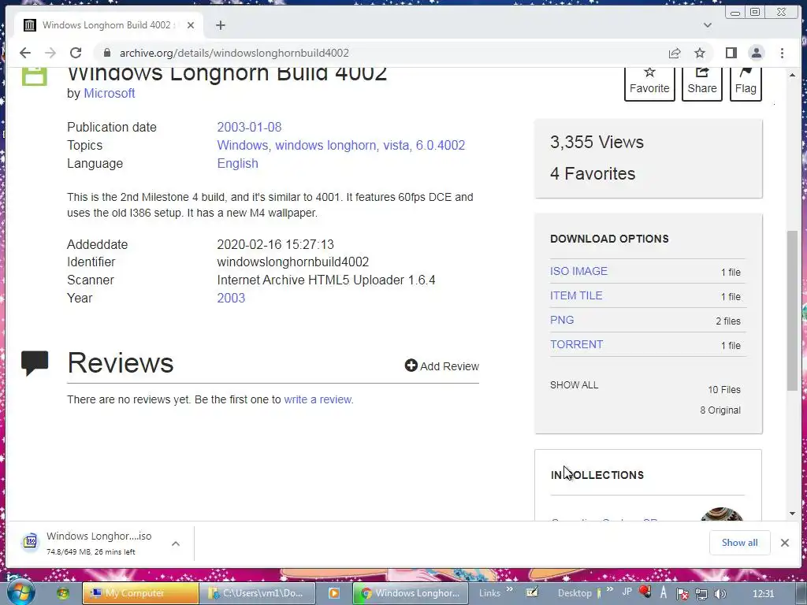Download the ISO IMAGE file
Viewport: 807px width, 605px height.
578,271
